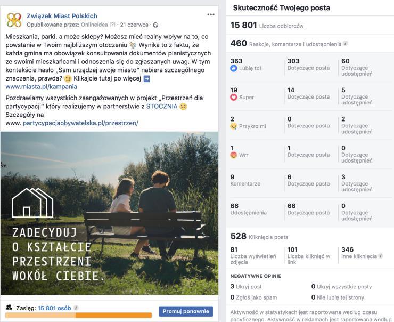Click the people icon beside Zasięg
The height and width of the screenshot is (322, 394).
(x=9, y=308)
